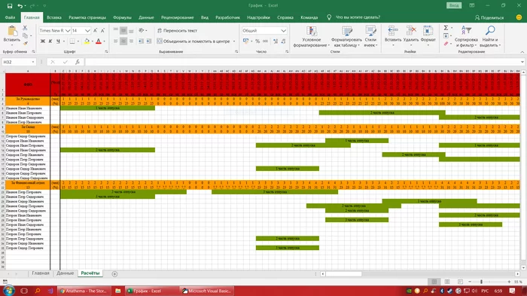Click the increase decimal icon

pyautogui.click(x=276, y=41)
